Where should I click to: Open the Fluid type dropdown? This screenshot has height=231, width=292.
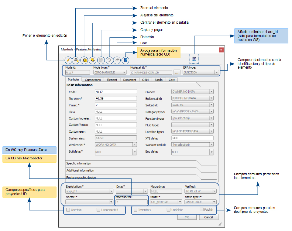click(192, 125)
